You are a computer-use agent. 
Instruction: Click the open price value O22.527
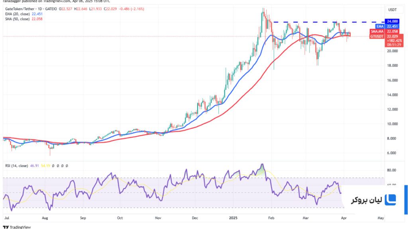pos(66,9)
